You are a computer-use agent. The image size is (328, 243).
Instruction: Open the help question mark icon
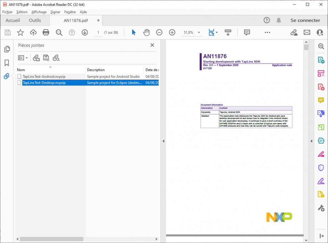click(266, 20)
